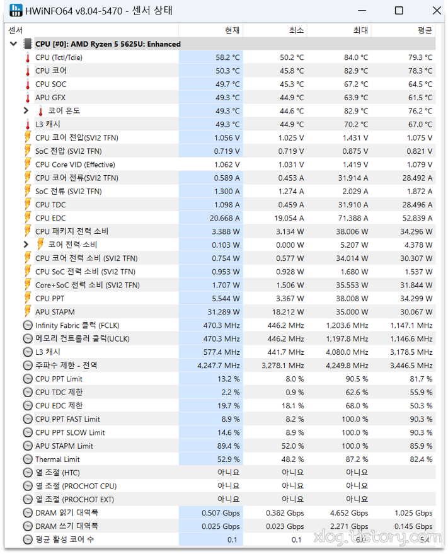Select the CPU EDC sensor label
448x554 pixels.
[x=50, y=218]
